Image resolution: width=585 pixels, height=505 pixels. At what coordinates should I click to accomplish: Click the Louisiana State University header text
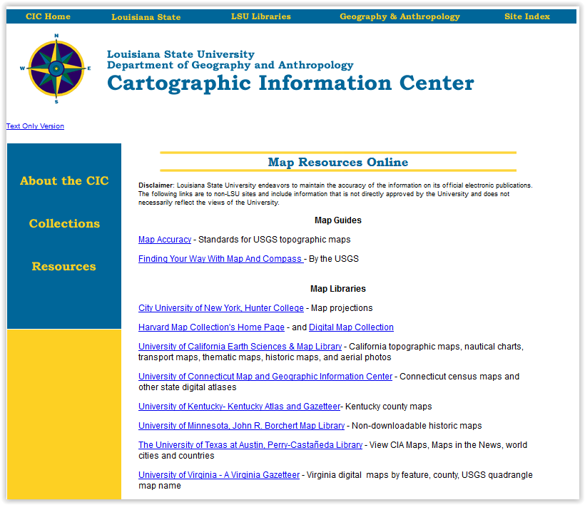(180, 54)
